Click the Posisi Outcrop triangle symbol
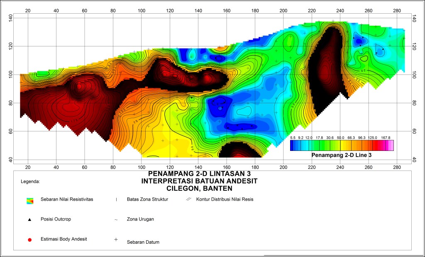 click(30, 219)
